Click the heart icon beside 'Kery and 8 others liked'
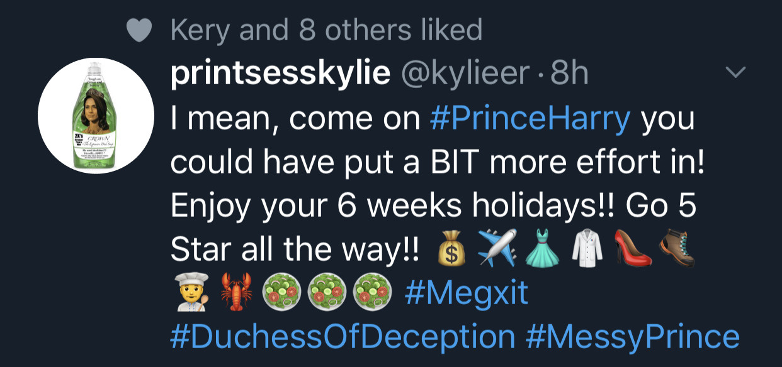 (138, 29)
